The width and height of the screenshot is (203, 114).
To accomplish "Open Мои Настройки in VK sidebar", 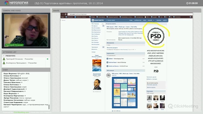I will (95, 44).
